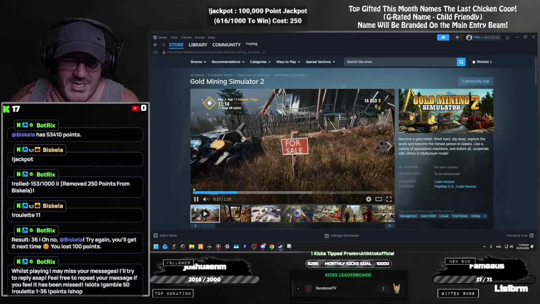
Task: Click the All Games breadcrumb
Action: coord(197,75)
